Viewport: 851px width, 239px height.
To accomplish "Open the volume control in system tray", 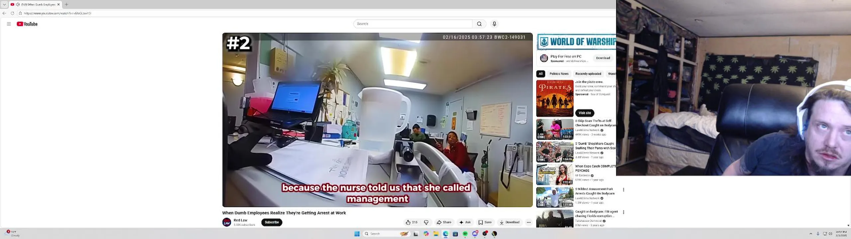I will 830,234.
